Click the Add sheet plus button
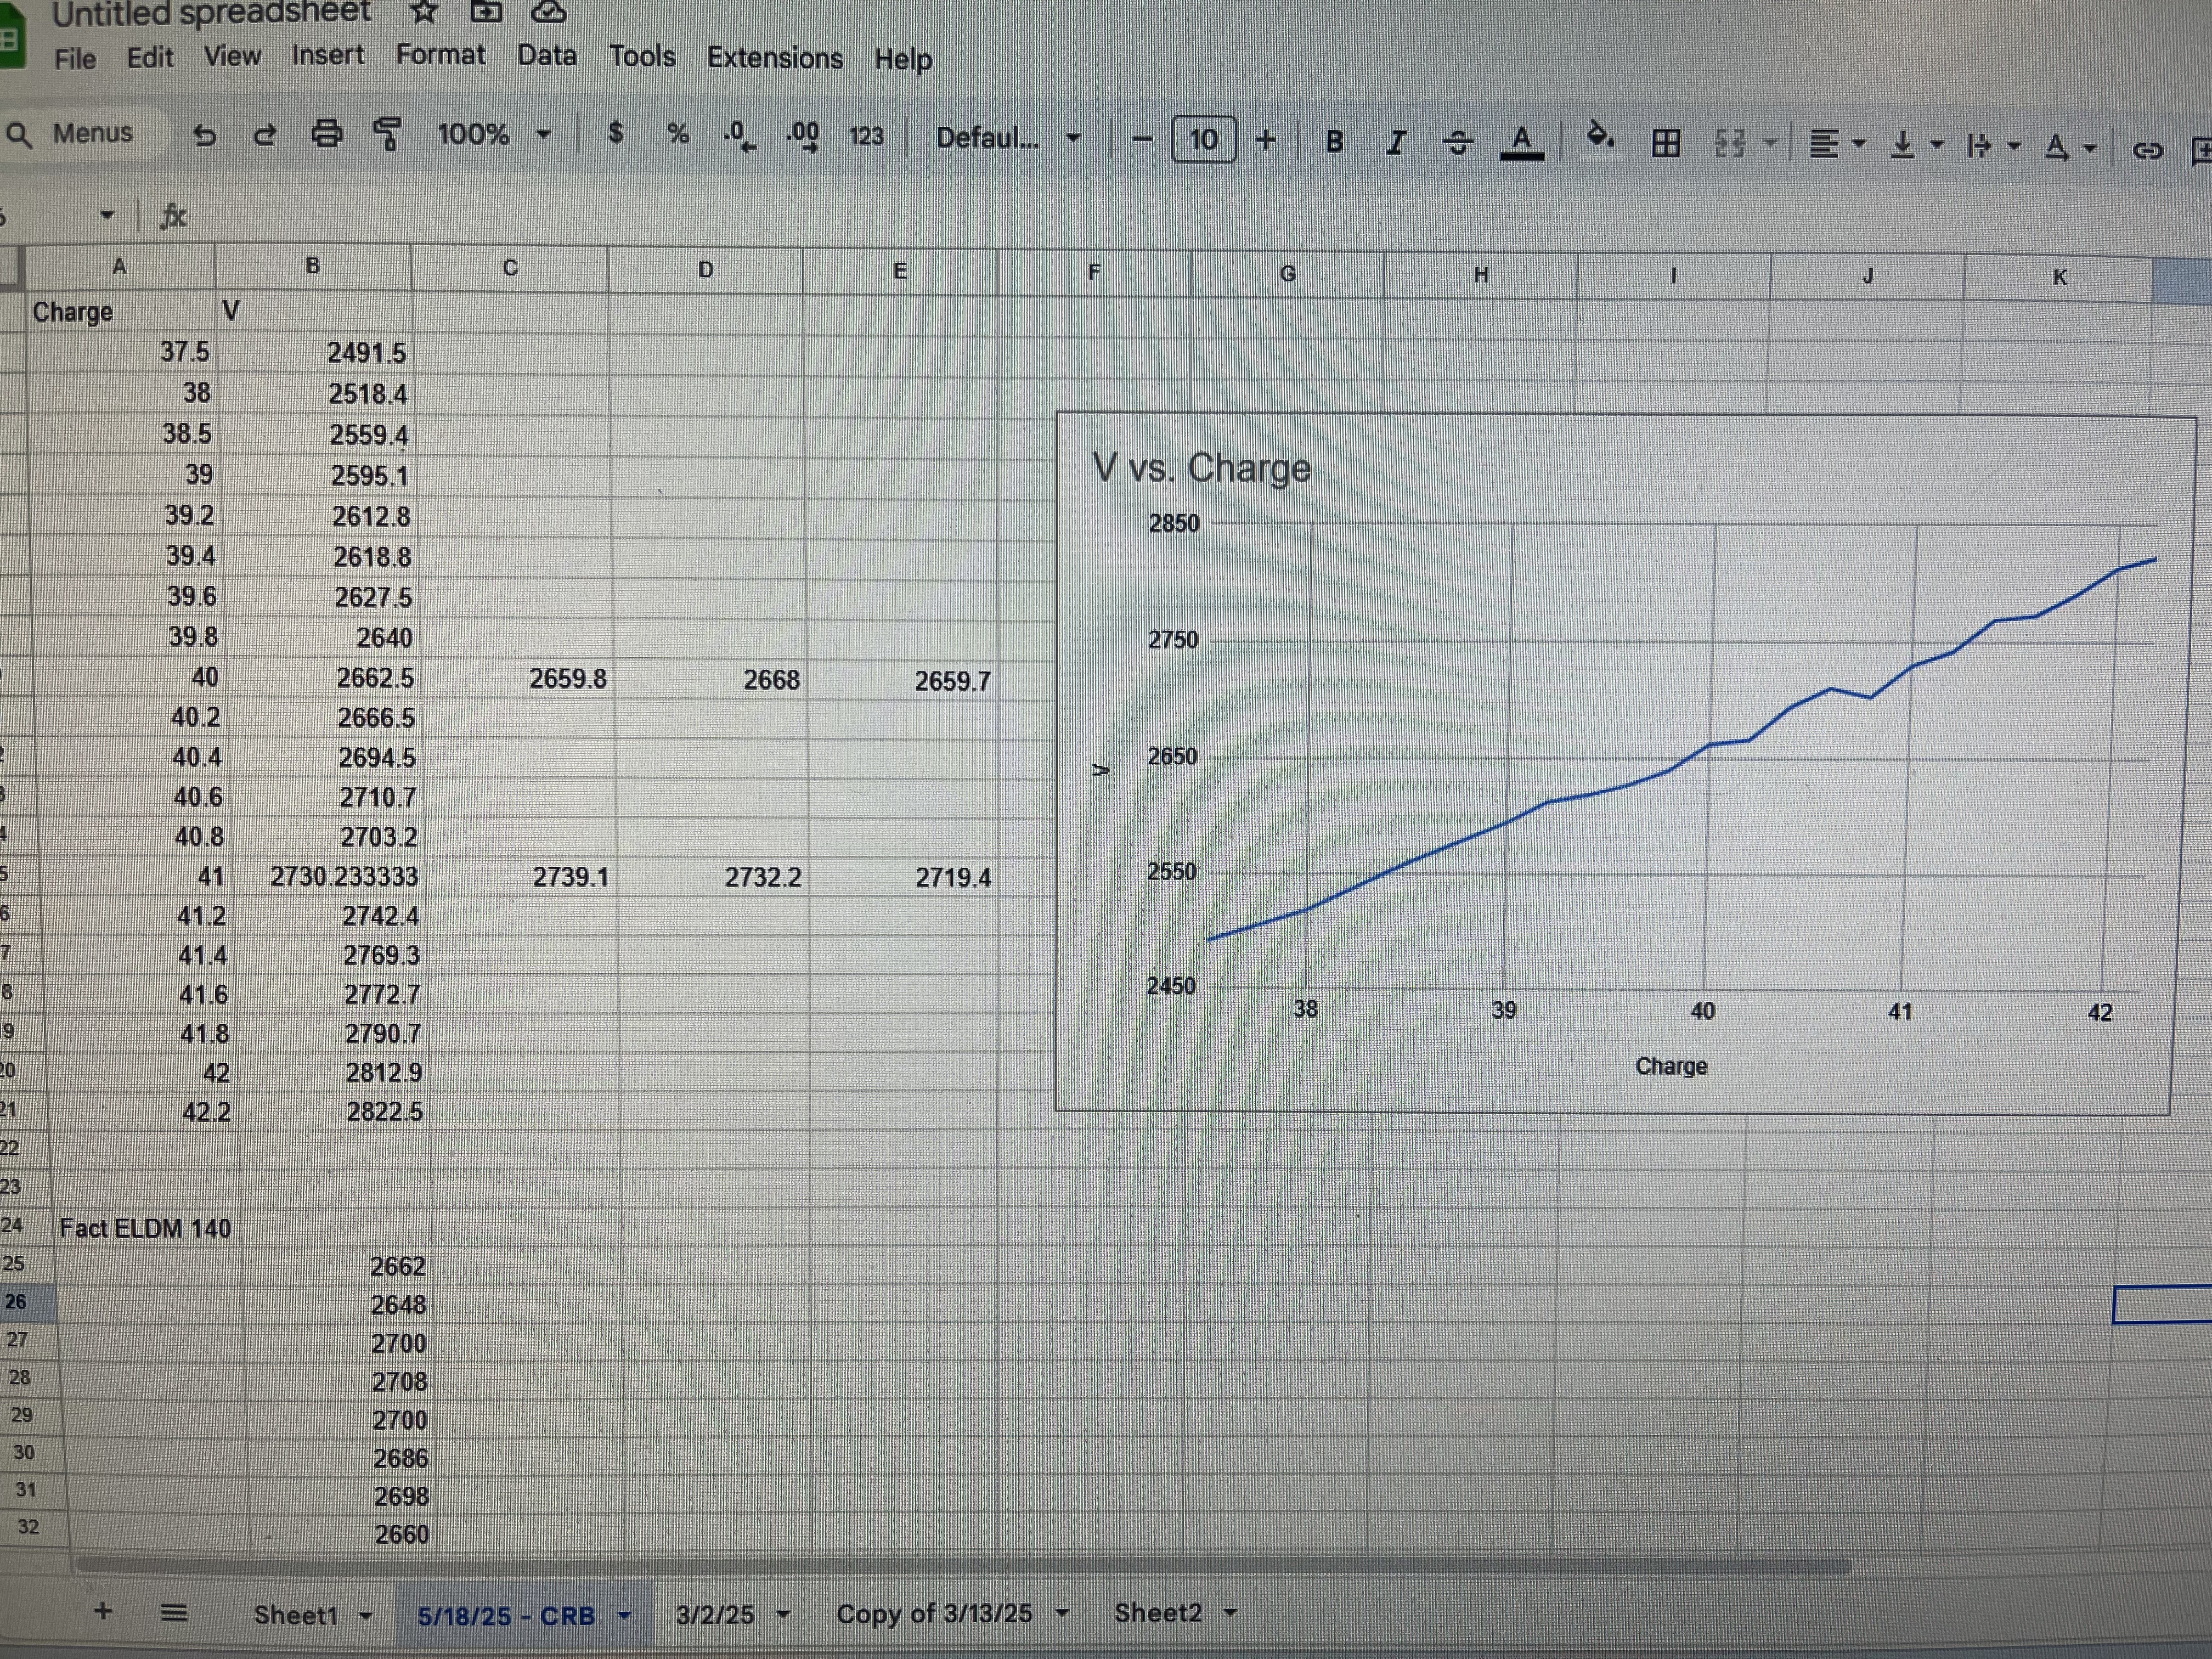Screen dimensions: 2212x1659 (x=102, y=1610)
